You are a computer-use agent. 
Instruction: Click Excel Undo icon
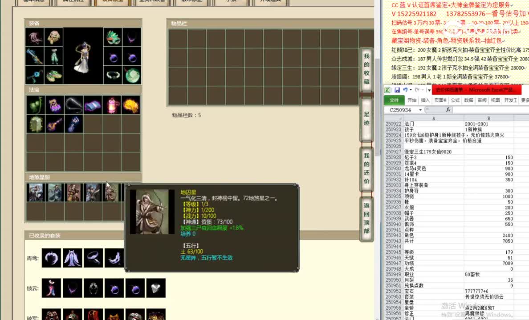(x=405, y=90)
